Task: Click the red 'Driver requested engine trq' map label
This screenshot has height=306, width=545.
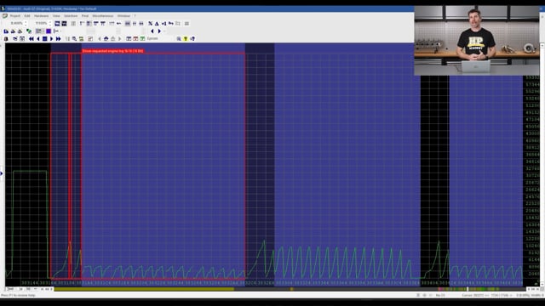Action: (x=113, y=51)
